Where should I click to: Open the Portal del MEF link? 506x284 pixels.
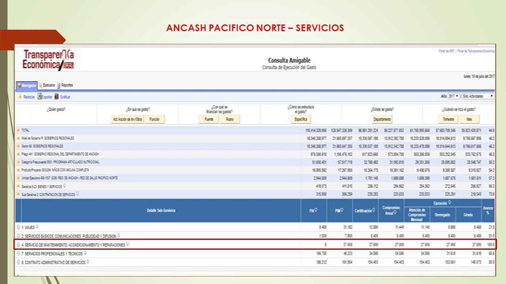(x=447, y=51)
